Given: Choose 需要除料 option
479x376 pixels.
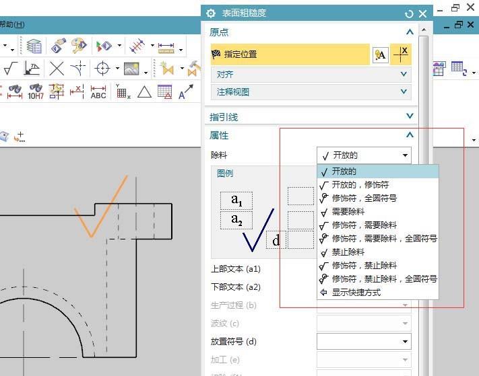Looking at the screenshot, I should [x=378, y=212].
